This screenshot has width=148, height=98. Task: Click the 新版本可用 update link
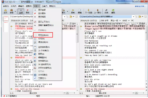point(140,6)
